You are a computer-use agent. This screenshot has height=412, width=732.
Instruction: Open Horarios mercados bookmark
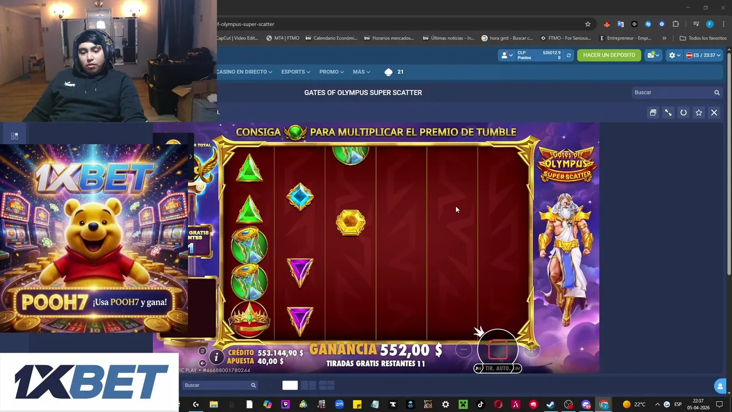[x=389, y=38]
